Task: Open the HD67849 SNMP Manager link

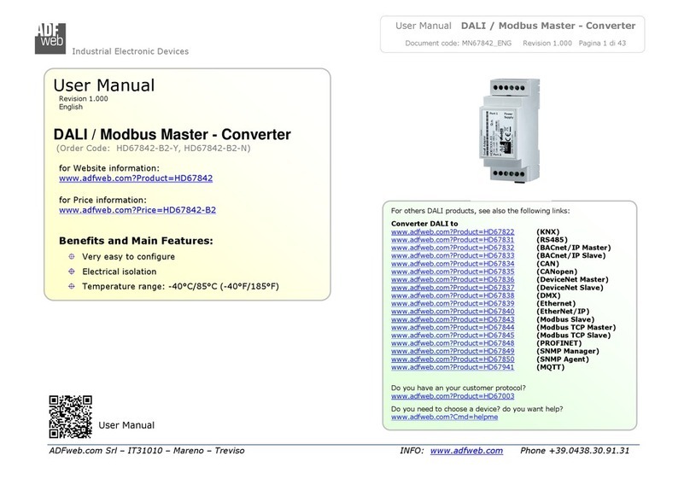Action: pyautogui.click(x=453, y=351)
